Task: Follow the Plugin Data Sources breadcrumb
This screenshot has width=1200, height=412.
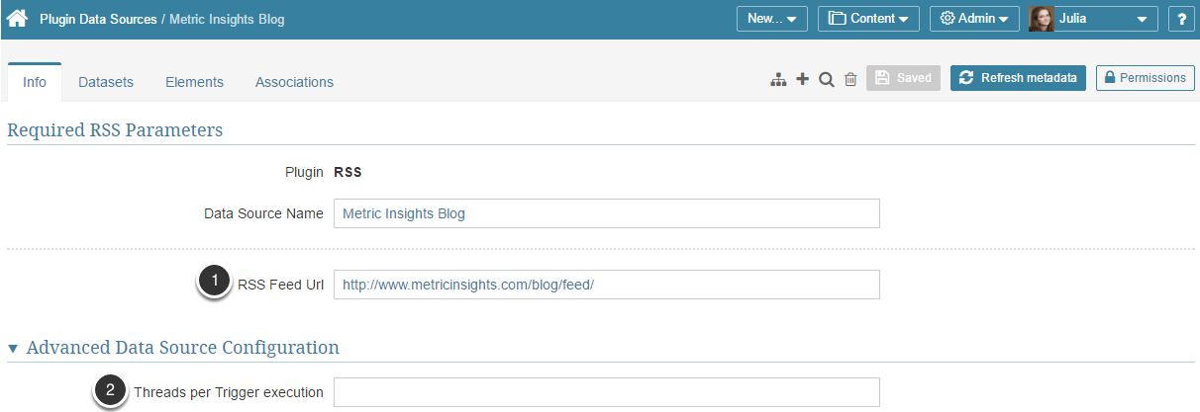Action: click(98, 19)
